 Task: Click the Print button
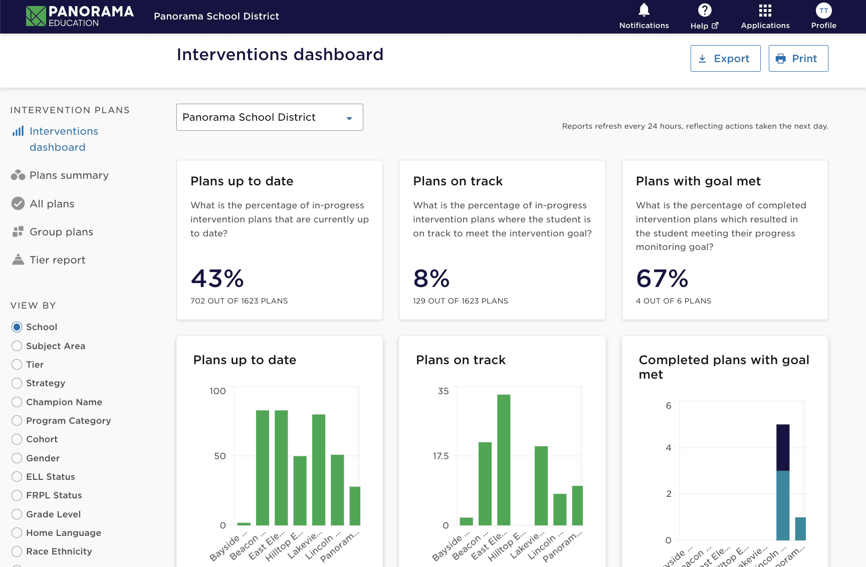(798, 59)
